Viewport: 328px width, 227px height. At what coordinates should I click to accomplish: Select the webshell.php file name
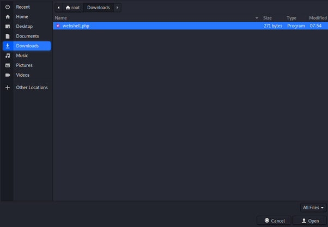[76, 26]
